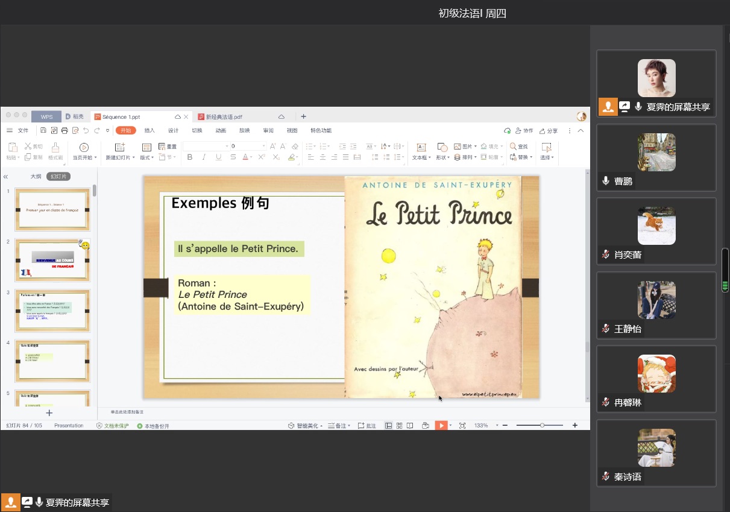Click the print icon in quick toolbar

pos(65,130)
